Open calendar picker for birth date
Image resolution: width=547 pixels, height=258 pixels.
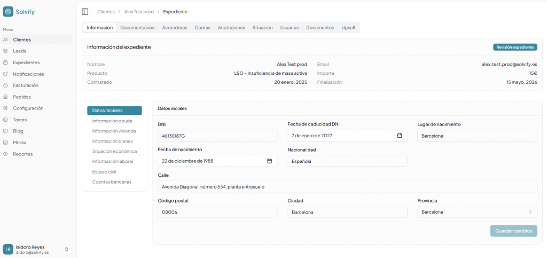point(269,161)
